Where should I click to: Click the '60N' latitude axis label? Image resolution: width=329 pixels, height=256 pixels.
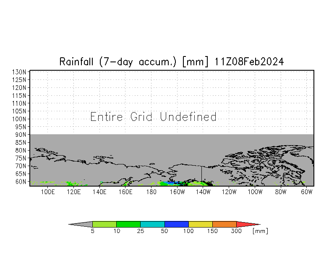(x=21, y=182)
